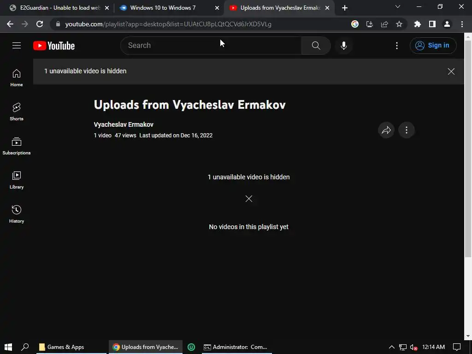Close the centered unavailable video notice
The width and height of the screenshot is (472, 354).
tap(248, 199)
